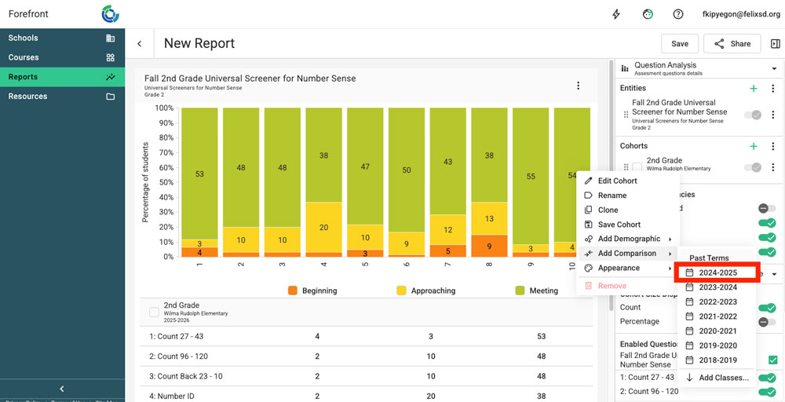Toggle the Count cohort size switch
The width and height of the screenshot is (785, 402).
pos(766,308)
